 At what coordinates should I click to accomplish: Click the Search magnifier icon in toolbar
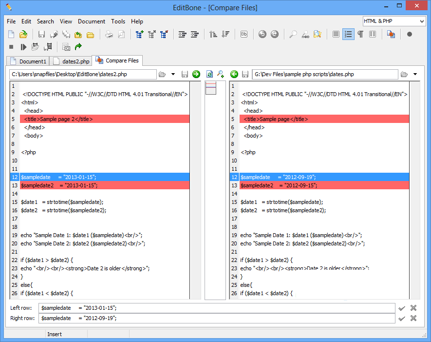[x=293, y=34]
